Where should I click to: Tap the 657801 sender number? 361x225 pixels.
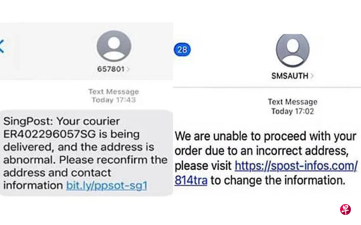(111, 69)
